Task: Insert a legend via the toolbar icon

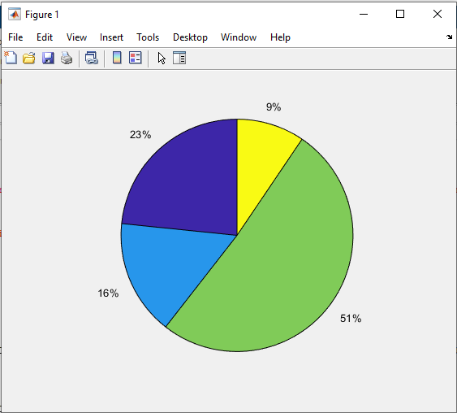Action: [x=136, y=58]
